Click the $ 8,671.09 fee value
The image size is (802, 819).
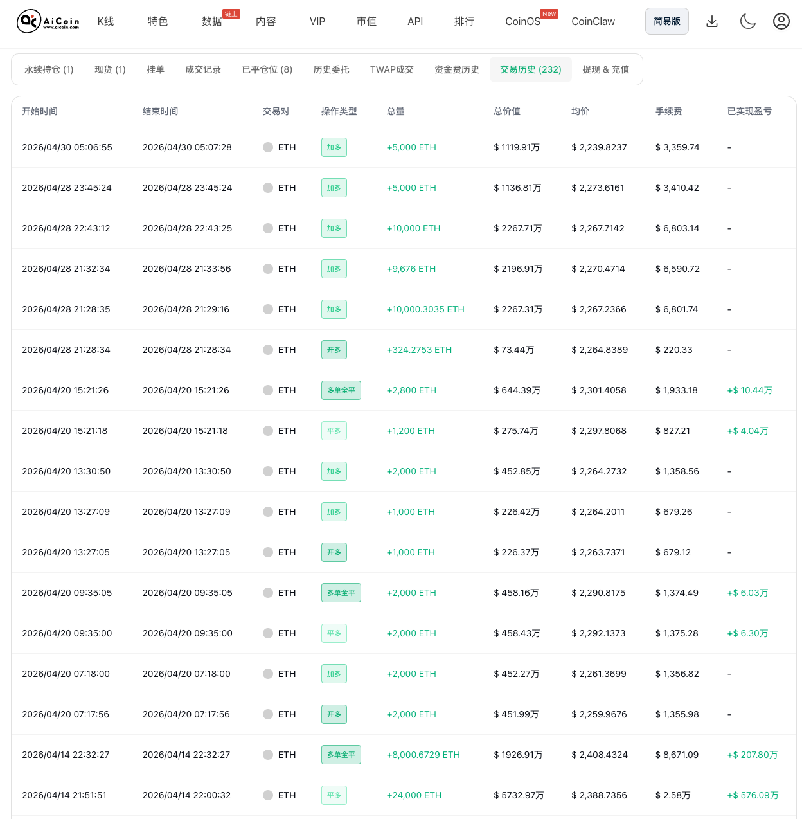point(677,755)
